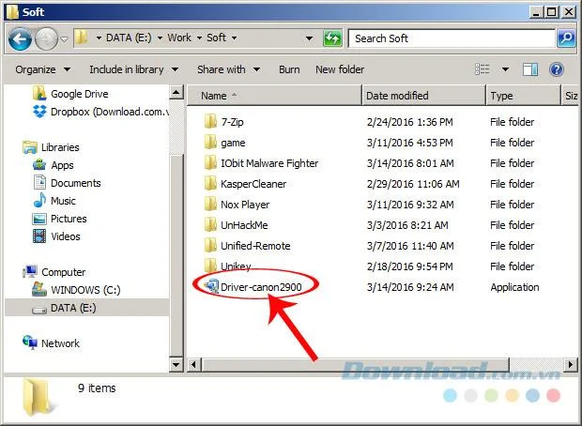Expand the Include in library menu
Screen dimensions: 582x426
point(134,69)
